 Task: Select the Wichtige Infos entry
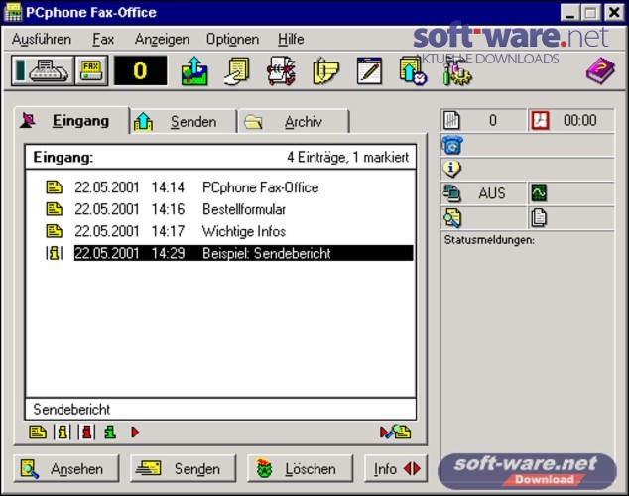click(243, 231)
